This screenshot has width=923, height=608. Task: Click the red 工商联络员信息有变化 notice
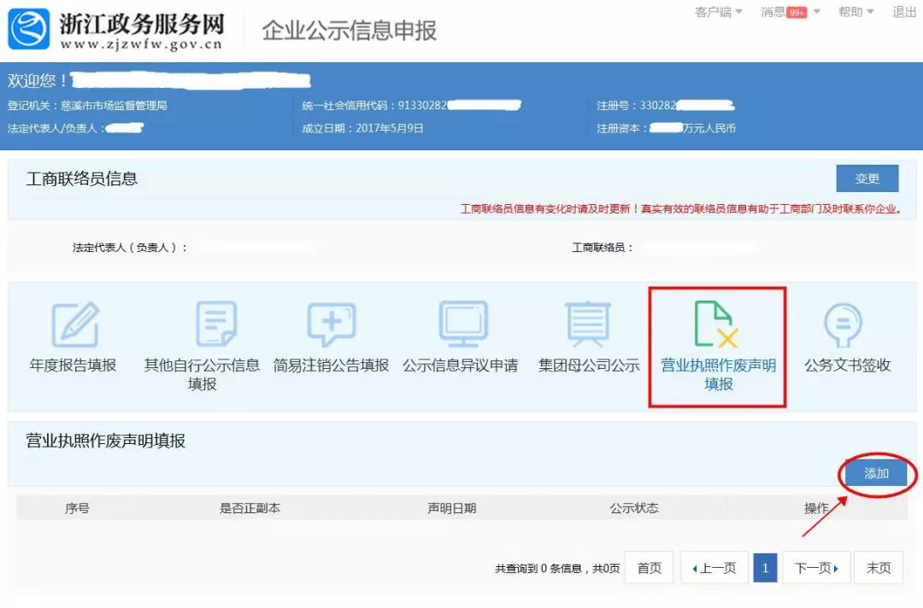pos(680,208)
